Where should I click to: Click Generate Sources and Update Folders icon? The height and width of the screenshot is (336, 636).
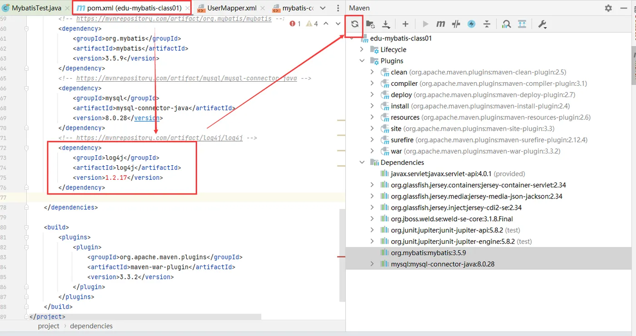tap(370, 24)
